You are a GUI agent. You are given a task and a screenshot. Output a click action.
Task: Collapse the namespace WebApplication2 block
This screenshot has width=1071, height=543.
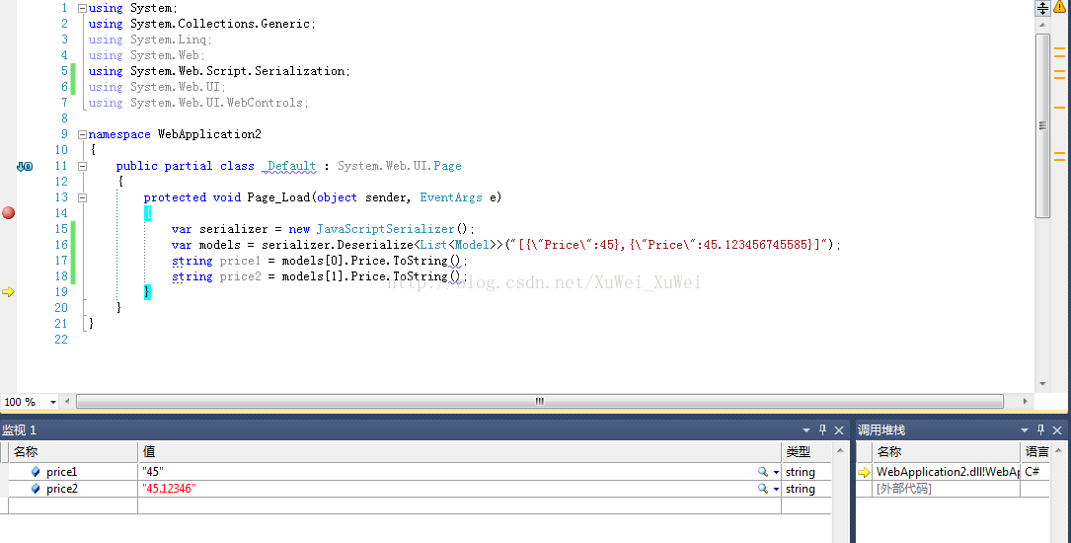pos(82,134)
